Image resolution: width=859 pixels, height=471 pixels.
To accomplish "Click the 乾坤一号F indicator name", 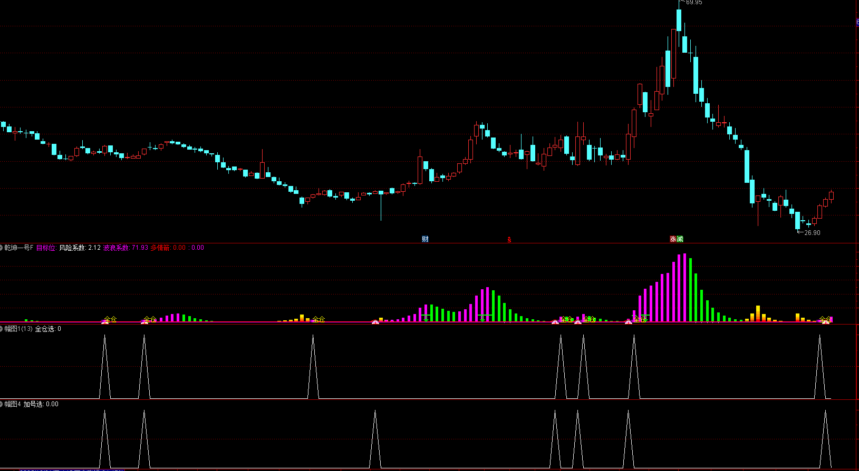I will click(x=19, y=248).
